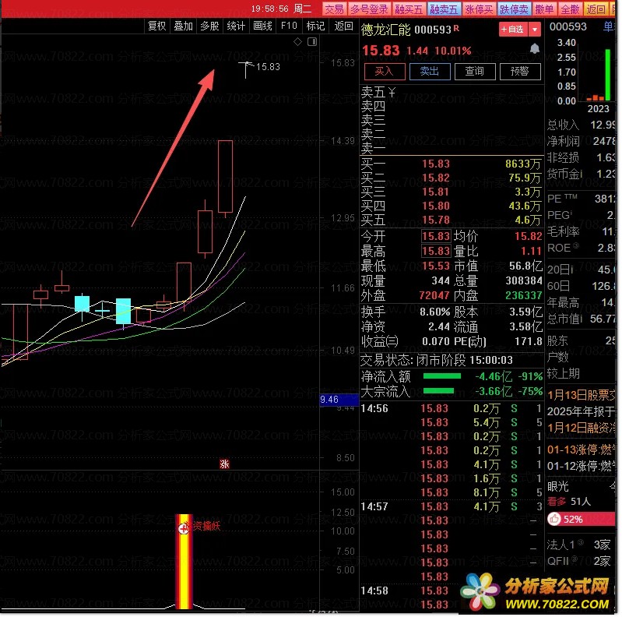Viewport: 622px width, 617px height.
Task: Click the 14:57 trade tick row
Action: point(452,506)
